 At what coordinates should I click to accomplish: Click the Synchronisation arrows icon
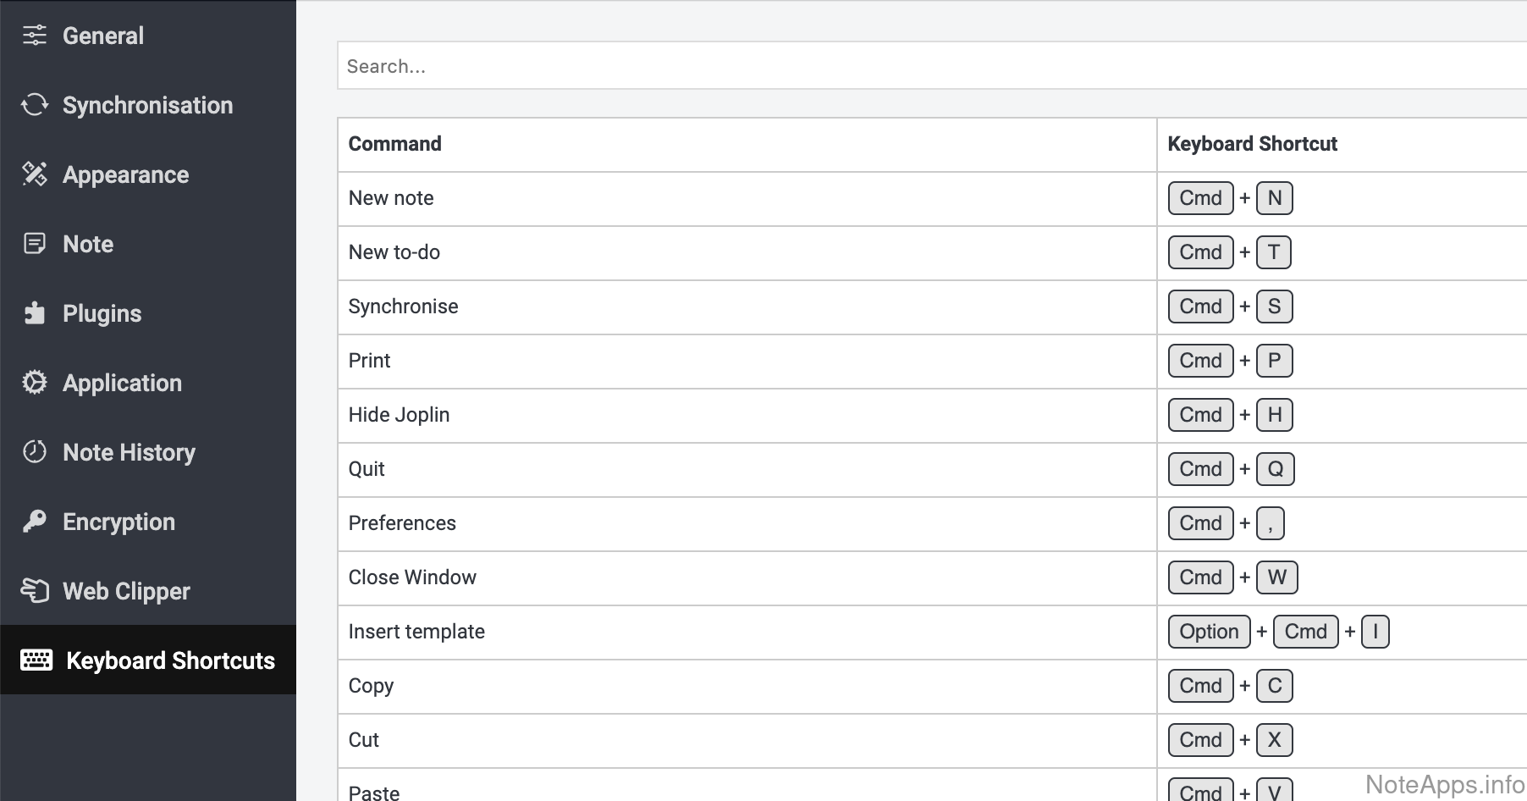pos(35,105)
